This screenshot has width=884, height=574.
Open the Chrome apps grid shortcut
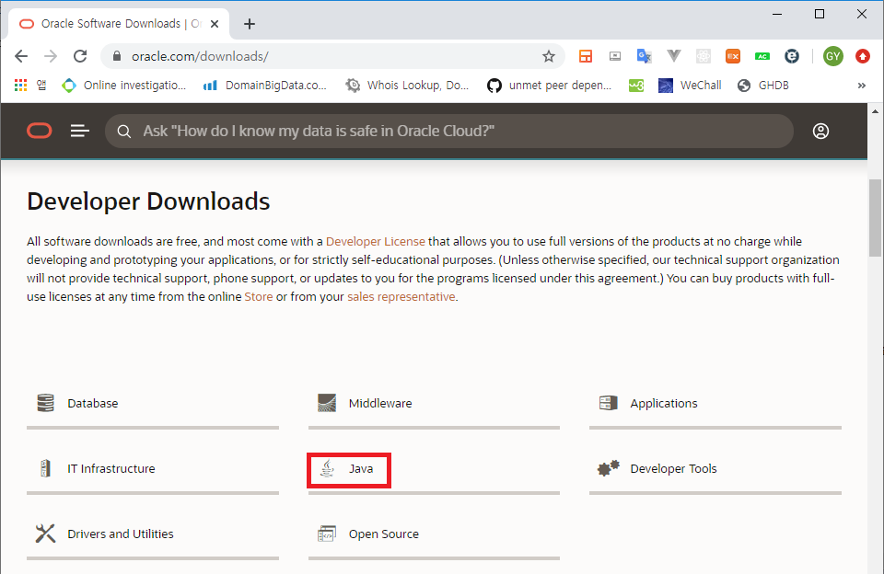click(20, 85)
